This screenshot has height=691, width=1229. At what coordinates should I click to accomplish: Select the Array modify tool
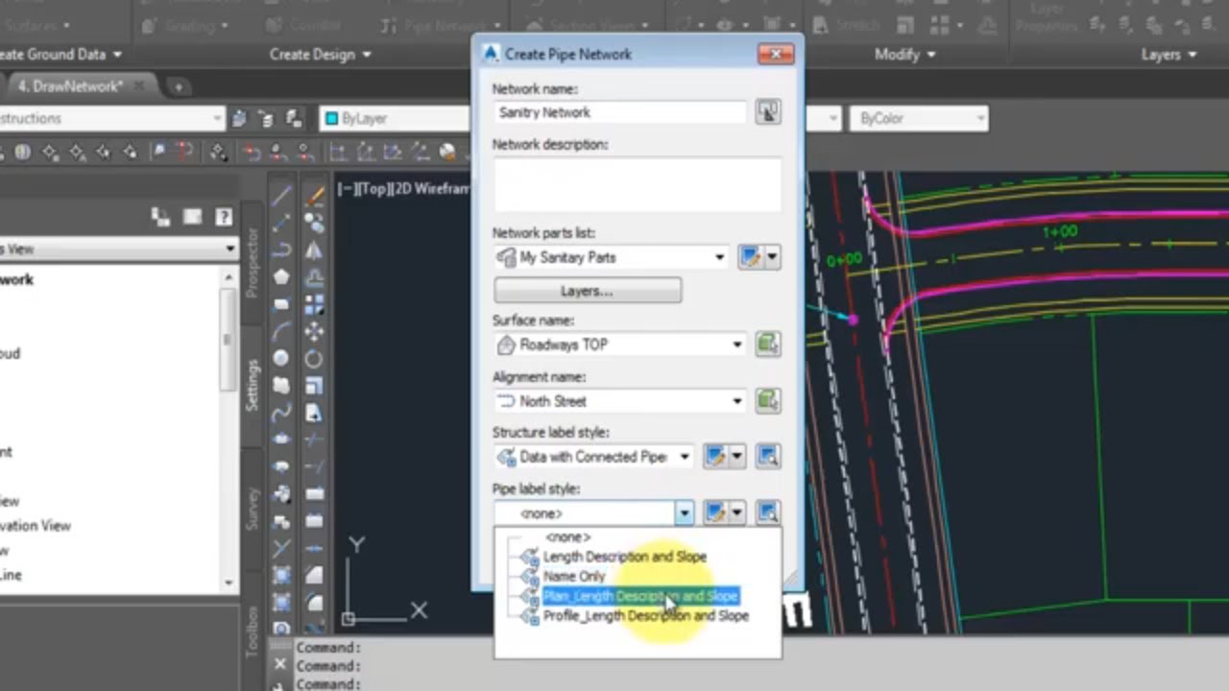(x=314, y=304)
